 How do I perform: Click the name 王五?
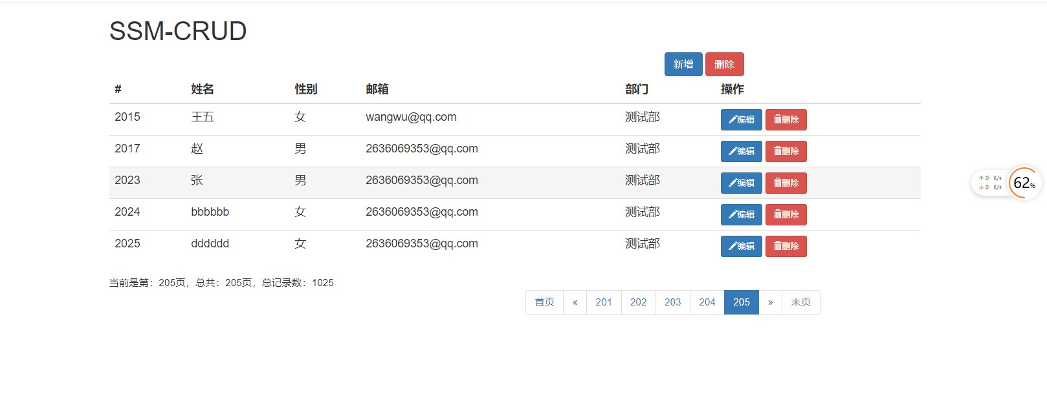click(203, 117)
